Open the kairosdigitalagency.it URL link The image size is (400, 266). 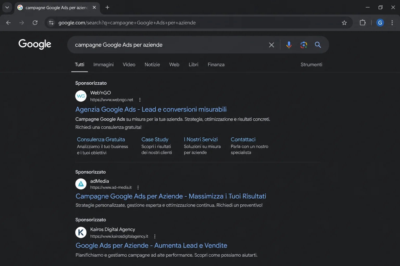[119, 236]
